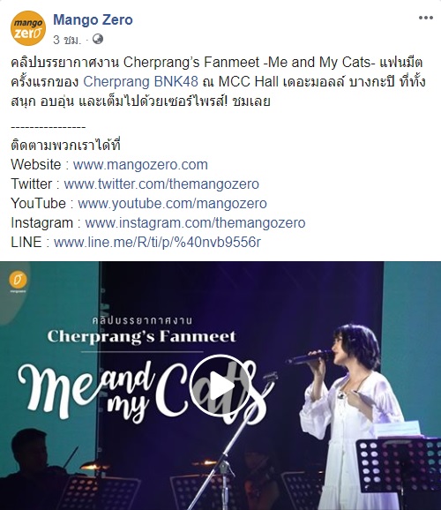The height and width of the screenshot is (510, 441).
Task: Click the Mango Zero watermark logo in video
Action: pos(18,281)
